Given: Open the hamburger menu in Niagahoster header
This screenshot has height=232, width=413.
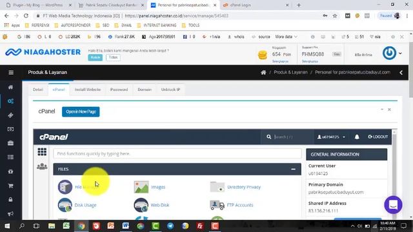Looking at the screenshot, I should coord(11,72).
